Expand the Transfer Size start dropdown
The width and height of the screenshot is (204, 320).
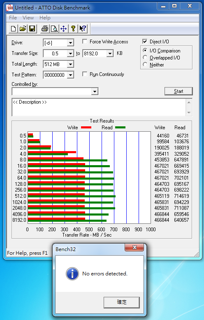tap(70, 53)
